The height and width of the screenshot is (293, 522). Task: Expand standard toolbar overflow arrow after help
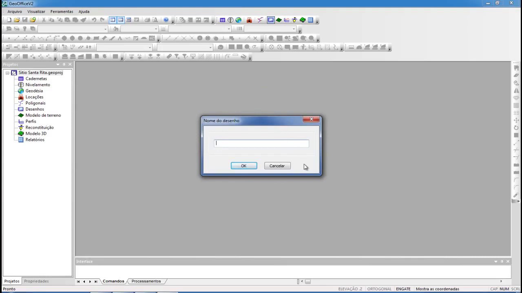[173, 21]
